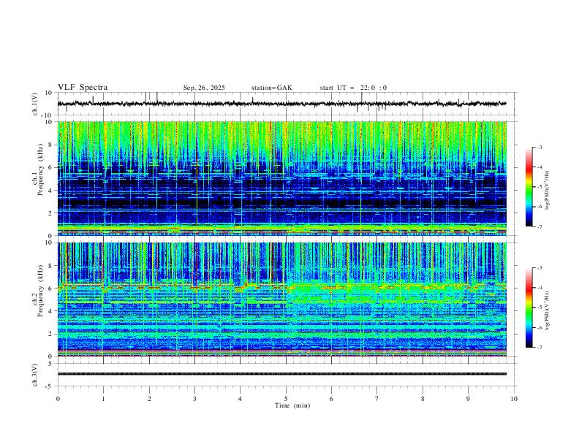579x447 pixels.
Task: Click the ch.3 voltage trace band
Action: (x=281, y=374)
